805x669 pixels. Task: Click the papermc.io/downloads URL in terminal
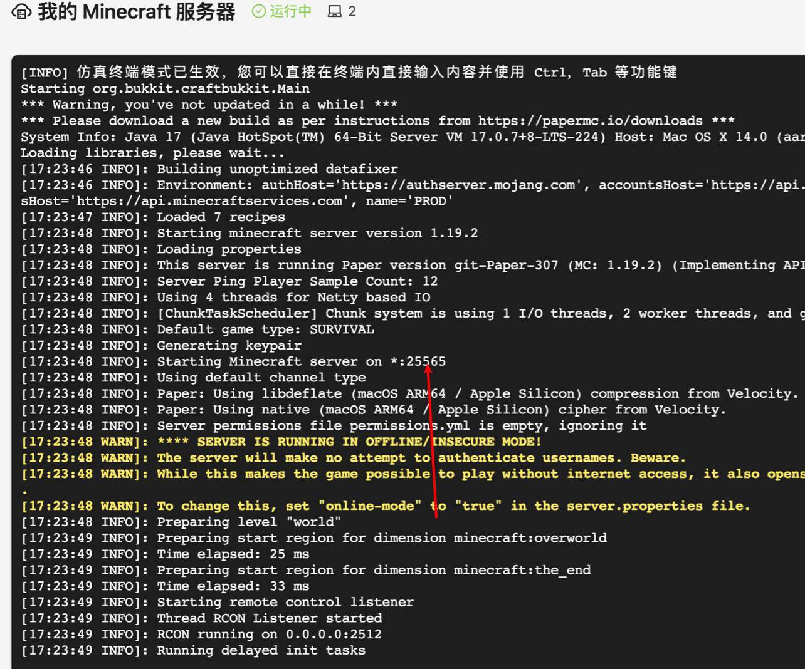590,120
